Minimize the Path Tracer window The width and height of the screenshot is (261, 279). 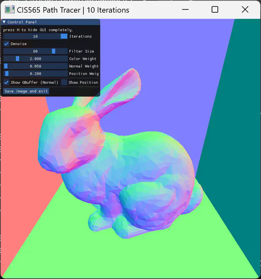pyautogui.click(x=185, y=10)
